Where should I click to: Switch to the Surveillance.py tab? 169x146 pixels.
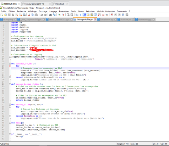tap(107, 19)
